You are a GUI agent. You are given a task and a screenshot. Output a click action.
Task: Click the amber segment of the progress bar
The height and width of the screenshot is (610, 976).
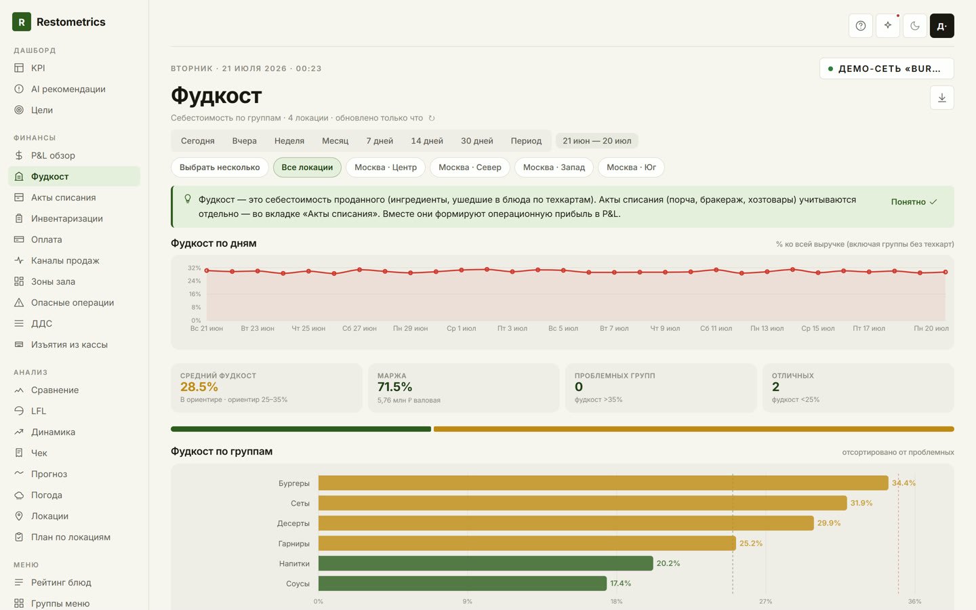(694, 429)
